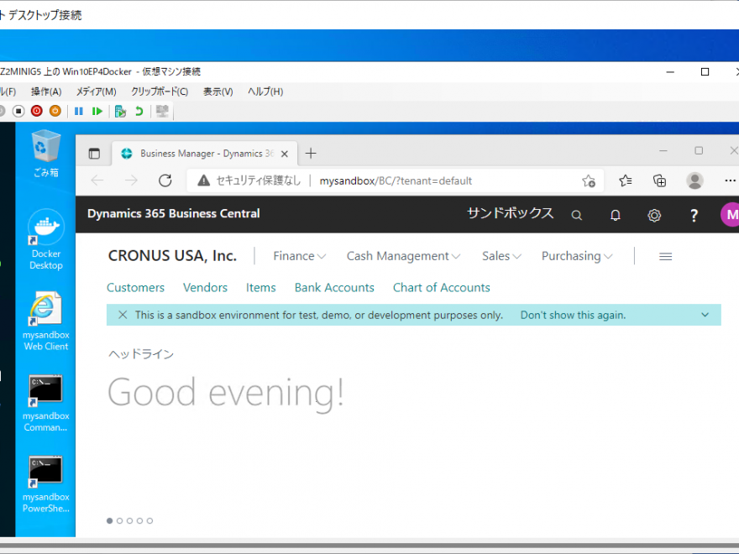Open the Bank Accounts list
739x554 pixels.
tap(334, 287)
